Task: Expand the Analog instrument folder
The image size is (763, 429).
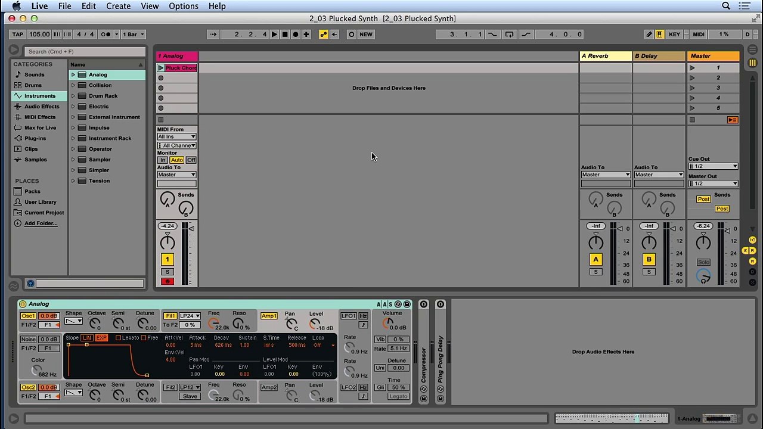Action: pos(73,74)
